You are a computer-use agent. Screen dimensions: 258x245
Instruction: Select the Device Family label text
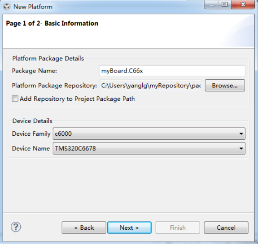pyautogui.click(x=31, y=134)
